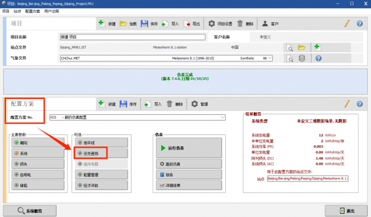Click the site file name Sijiqing_MN81.SIT
371x217 pixels.
(73, 47)
